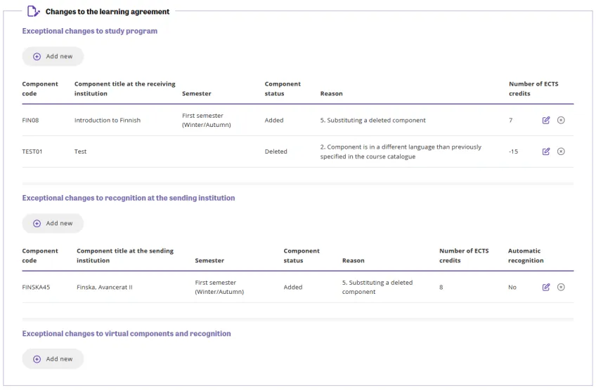Image resolution: width=596 pixels, height=390 pixels.
Task: Click the 7 ECTS credits value
Action: pyautogui.click(x=511, y=120)
